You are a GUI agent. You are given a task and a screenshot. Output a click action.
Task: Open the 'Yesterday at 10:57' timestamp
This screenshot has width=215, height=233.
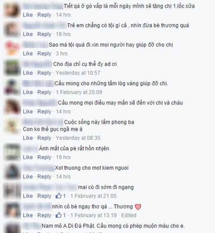tap(78, 73)
